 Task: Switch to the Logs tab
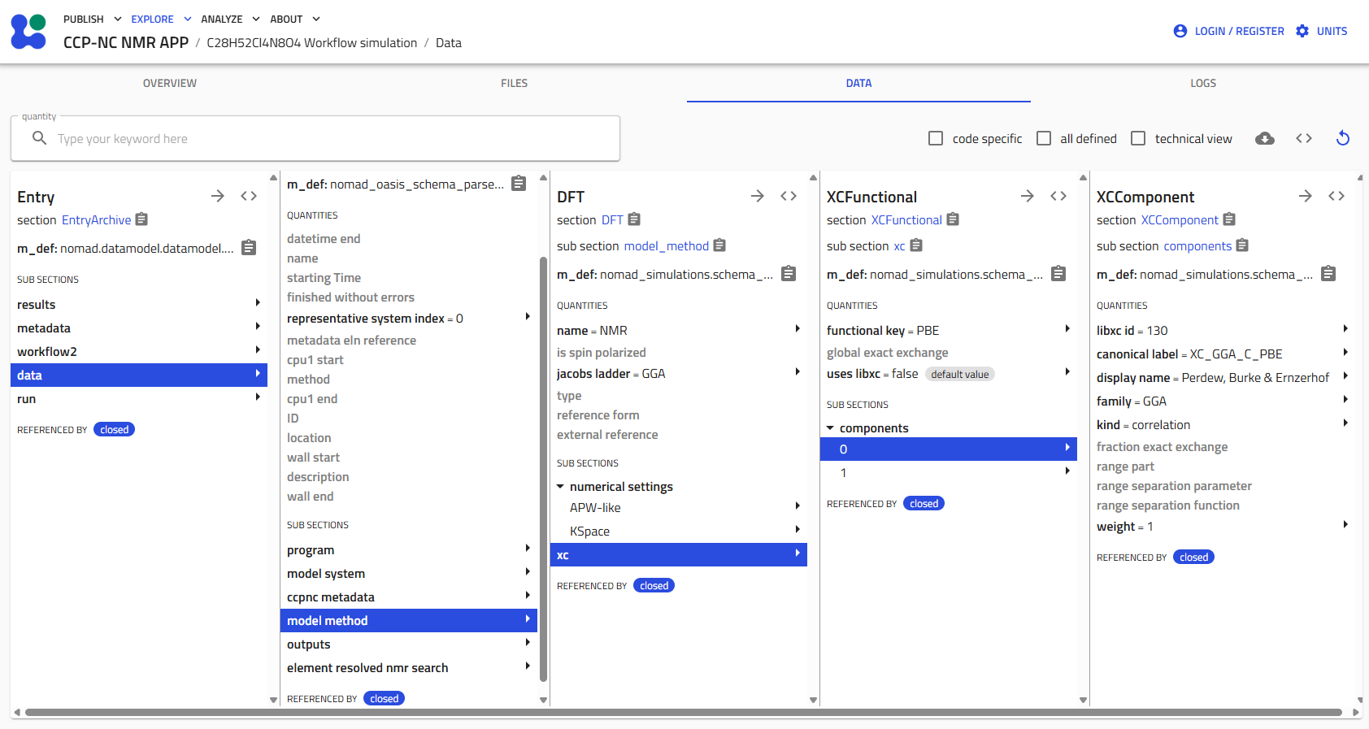click(x=1203, y=83)
